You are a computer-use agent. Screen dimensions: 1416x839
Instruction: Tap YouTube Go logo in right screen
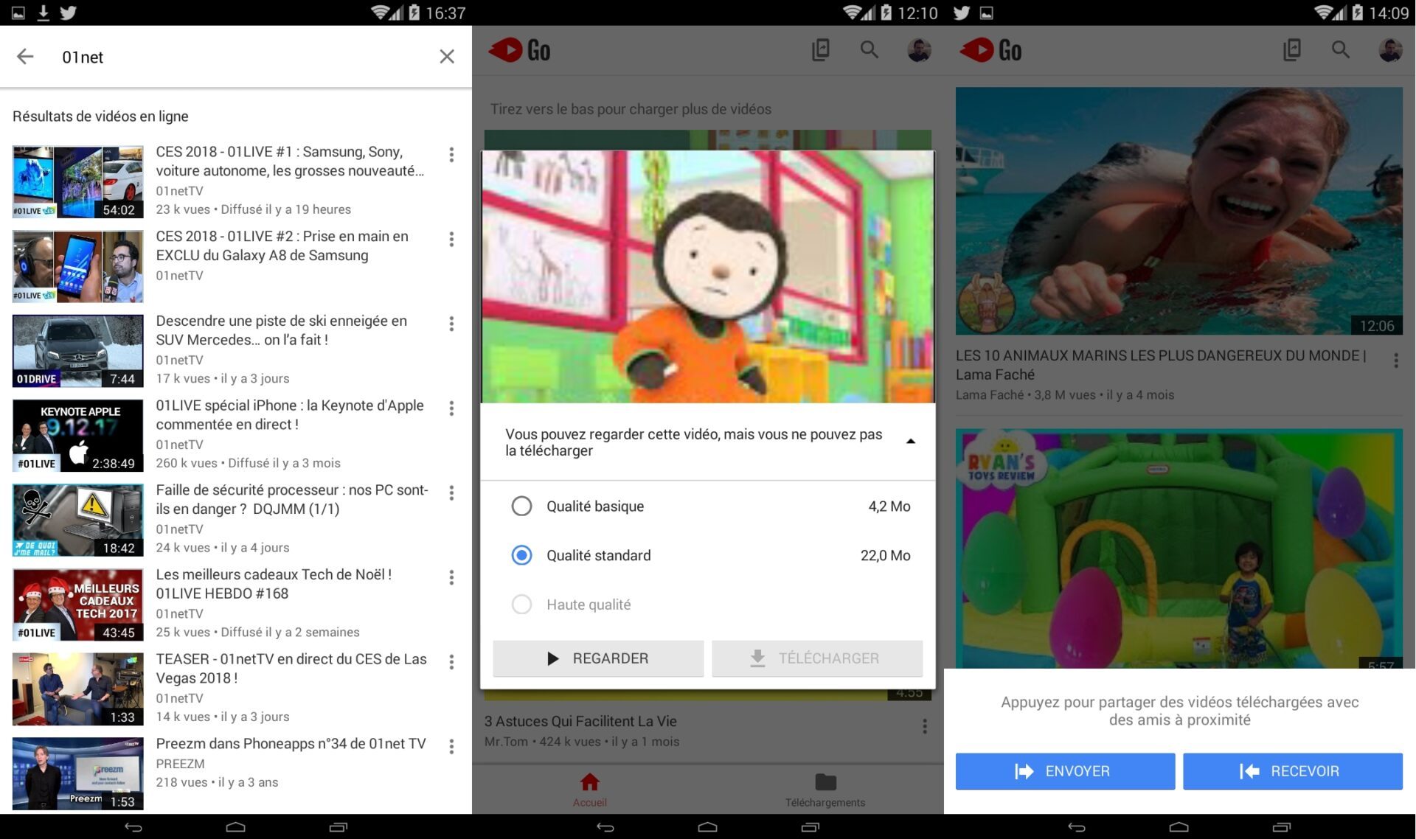(991, 50)
